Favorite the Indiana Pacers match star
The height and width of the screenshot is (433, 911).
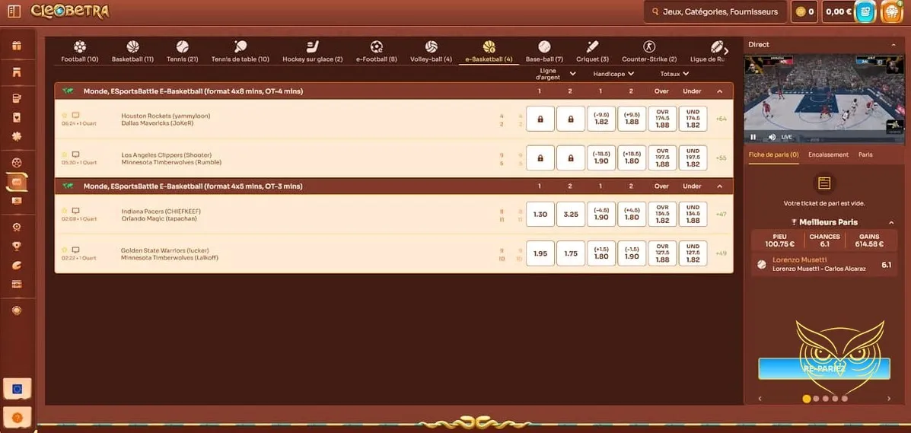pos(65,211)
